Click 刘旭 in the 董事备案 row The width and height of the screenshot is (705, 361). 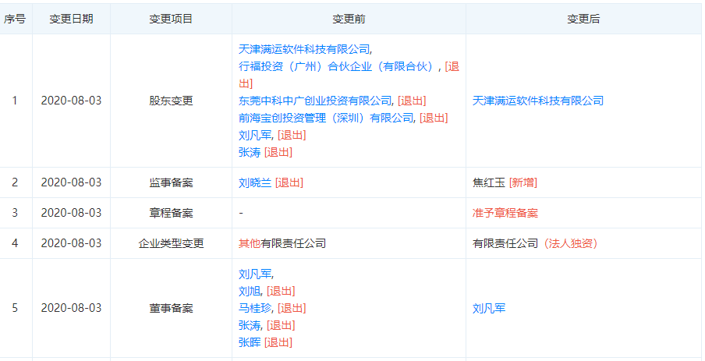[250, 291]
